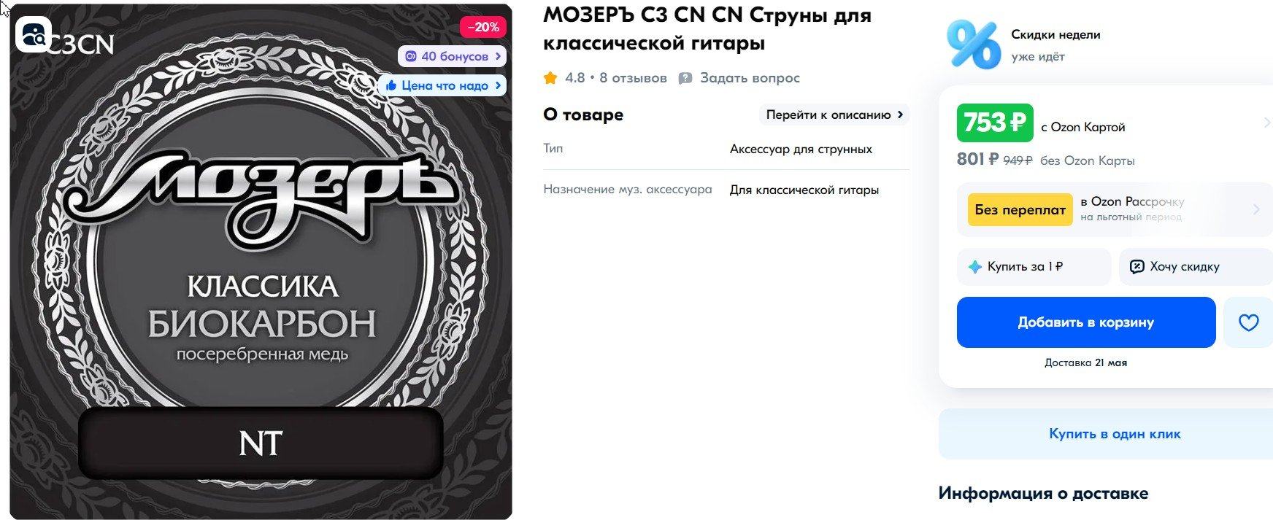Click Задать вопрос link
The width and height of the screenshot is (1273, 520).
pos(750,78)
